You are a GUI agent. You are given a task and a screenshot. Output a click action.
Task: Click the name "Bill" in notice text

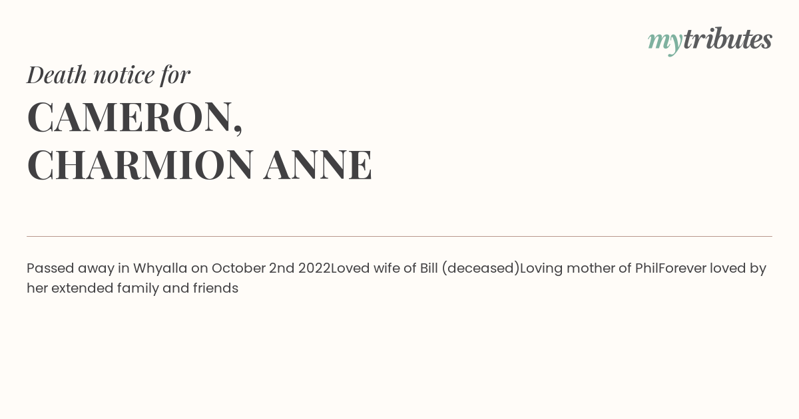coord(427,268)
